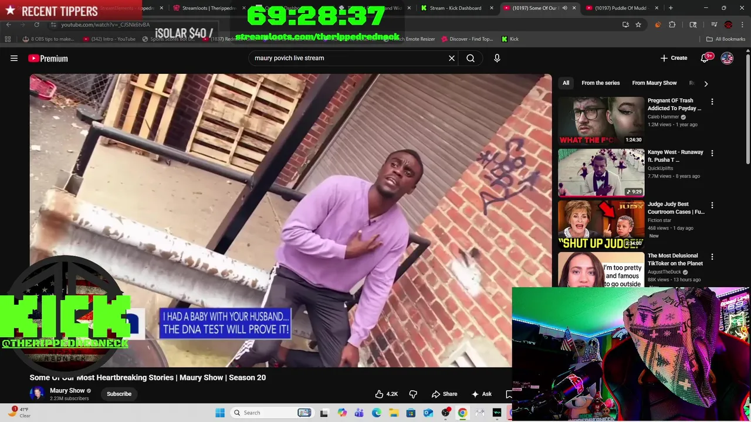Open Microsoft Teams from taskbar
Image resolution: width=751 pixels, height=422 pixels.
coord(359,413)
